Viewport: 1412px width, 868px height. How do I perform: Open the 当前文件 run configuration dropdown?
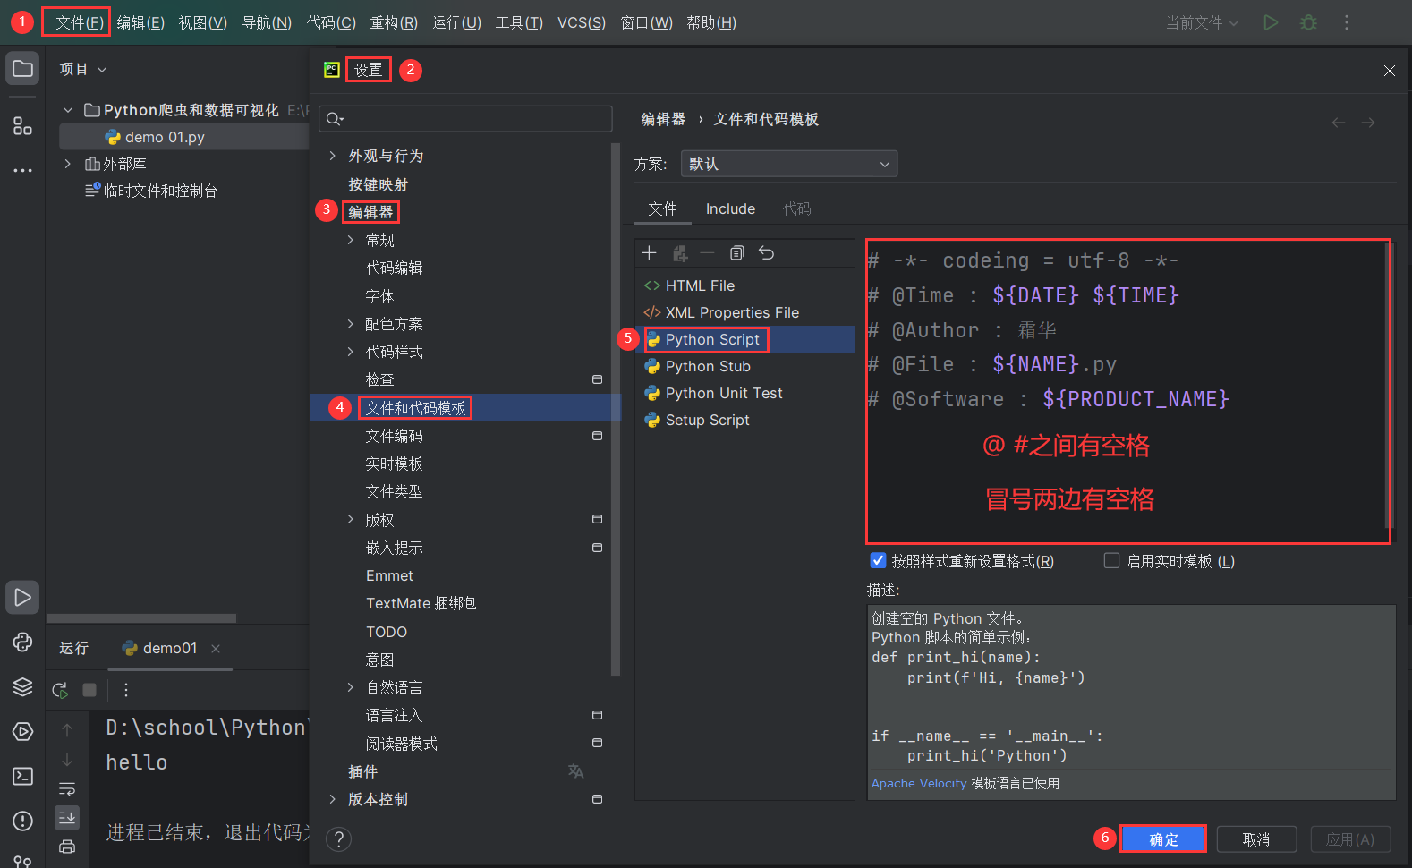[x=1202, y=22]
